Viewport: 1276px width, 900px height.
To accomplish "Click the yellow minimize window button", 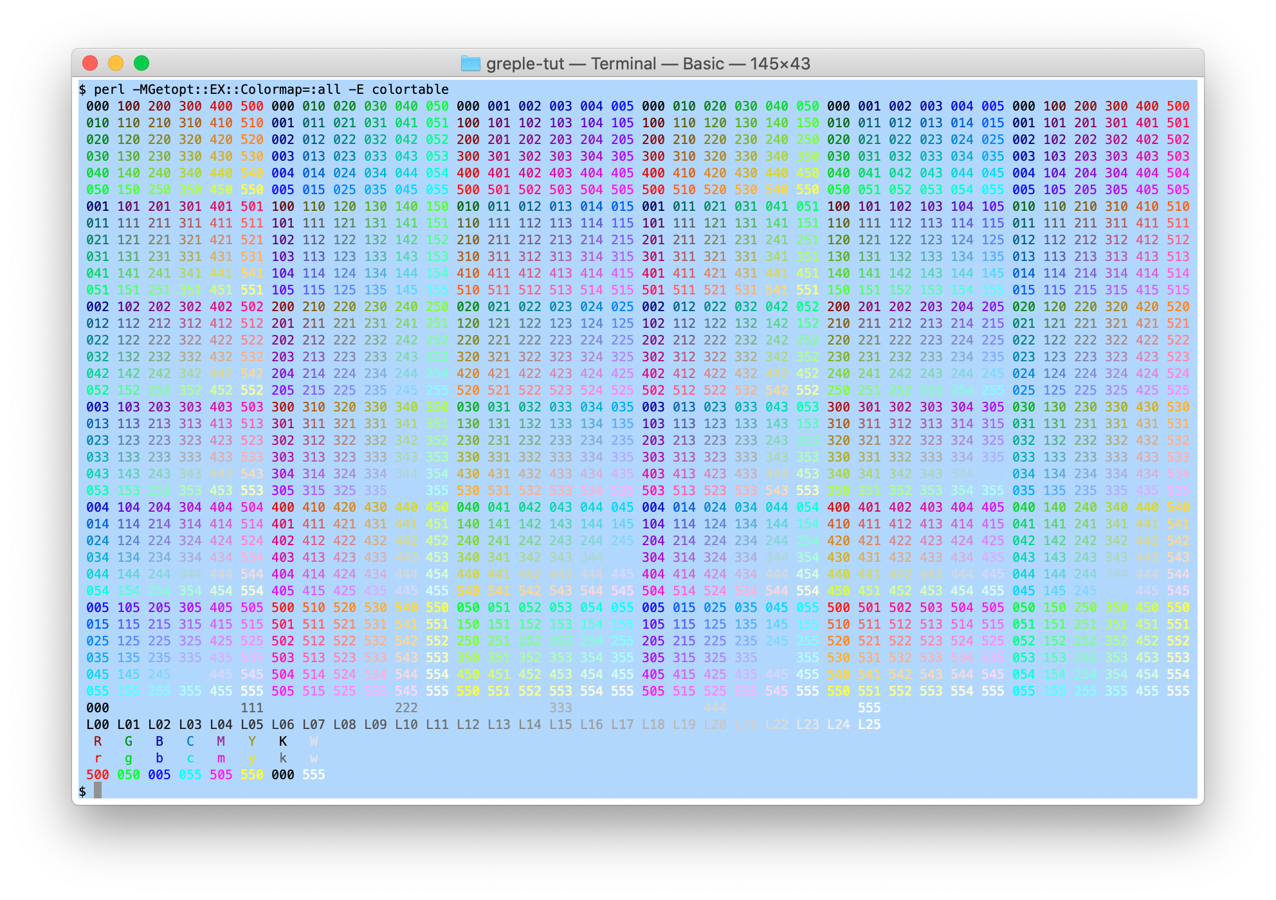I will (x=116, y=63).
